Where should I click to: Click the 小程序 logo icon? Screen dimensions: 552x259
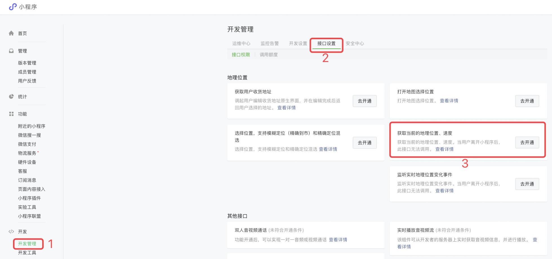[13, 7]
